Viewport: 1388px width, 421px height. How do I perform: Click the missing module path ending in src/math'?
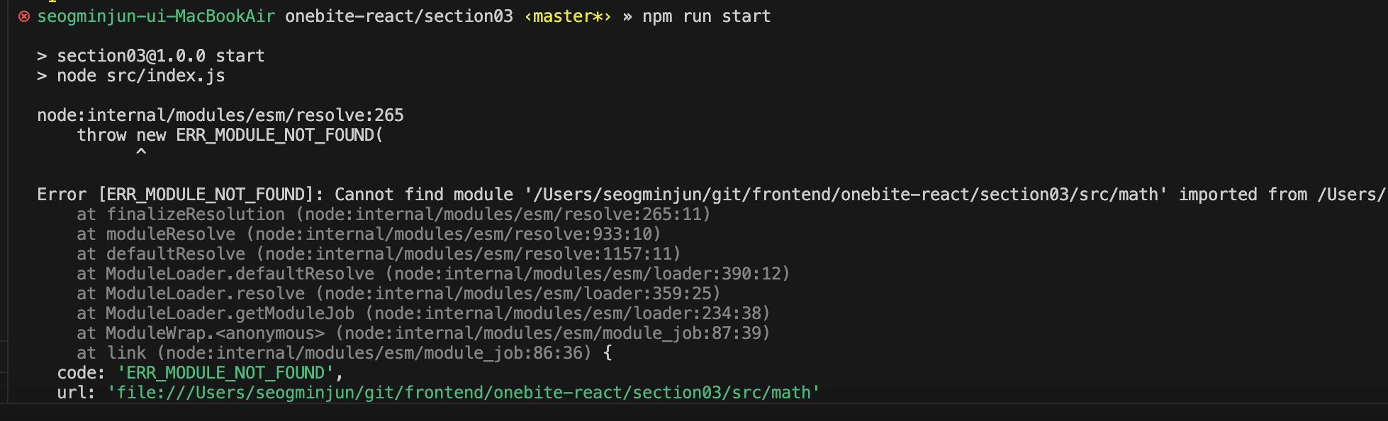pos(846,195)
